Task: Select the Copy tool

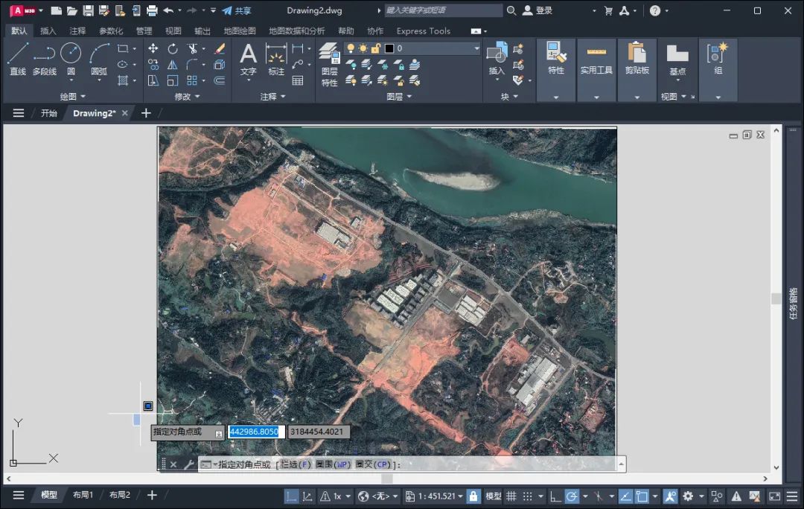Action: click(153, 65)
